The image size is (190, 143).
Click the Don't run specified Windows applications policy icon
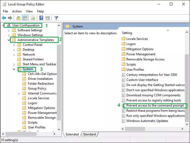point(123,90)
